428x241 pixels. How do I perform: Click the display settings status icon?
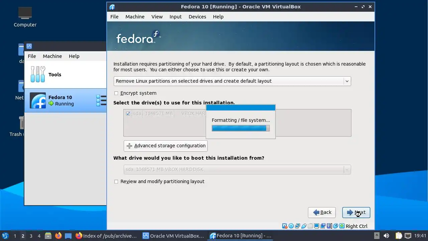point(316,226)
